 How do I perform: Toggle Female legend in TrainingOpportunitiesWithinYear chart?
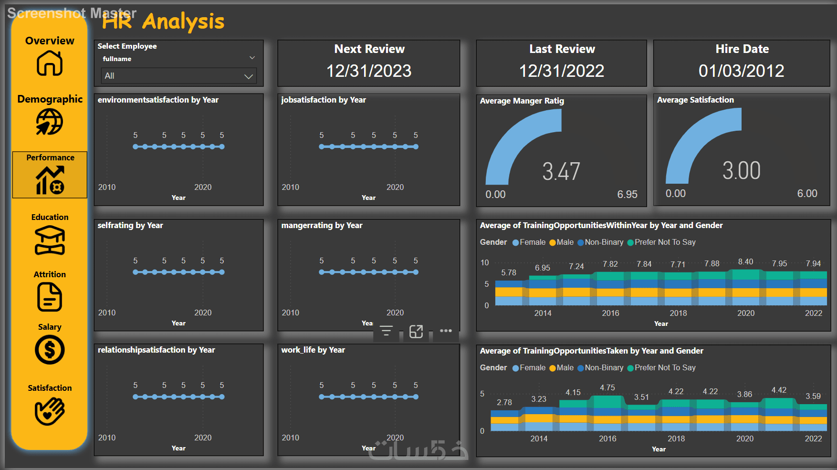[529, 242]
